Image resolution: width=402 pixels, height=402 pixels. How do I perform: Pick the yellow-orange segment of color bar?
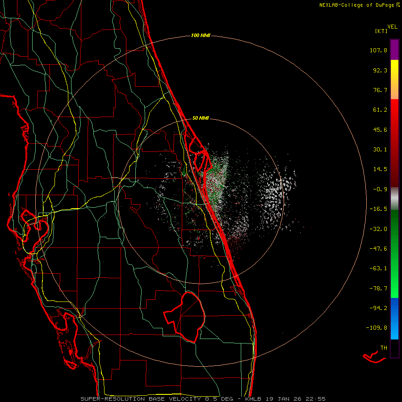[394, 80]
